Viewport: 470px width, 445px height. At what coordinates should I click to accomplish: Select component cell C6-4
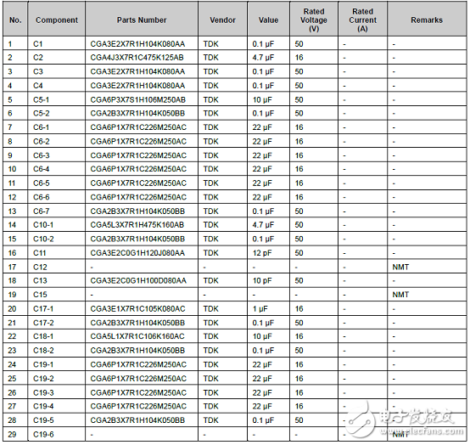tap(57, 169)
